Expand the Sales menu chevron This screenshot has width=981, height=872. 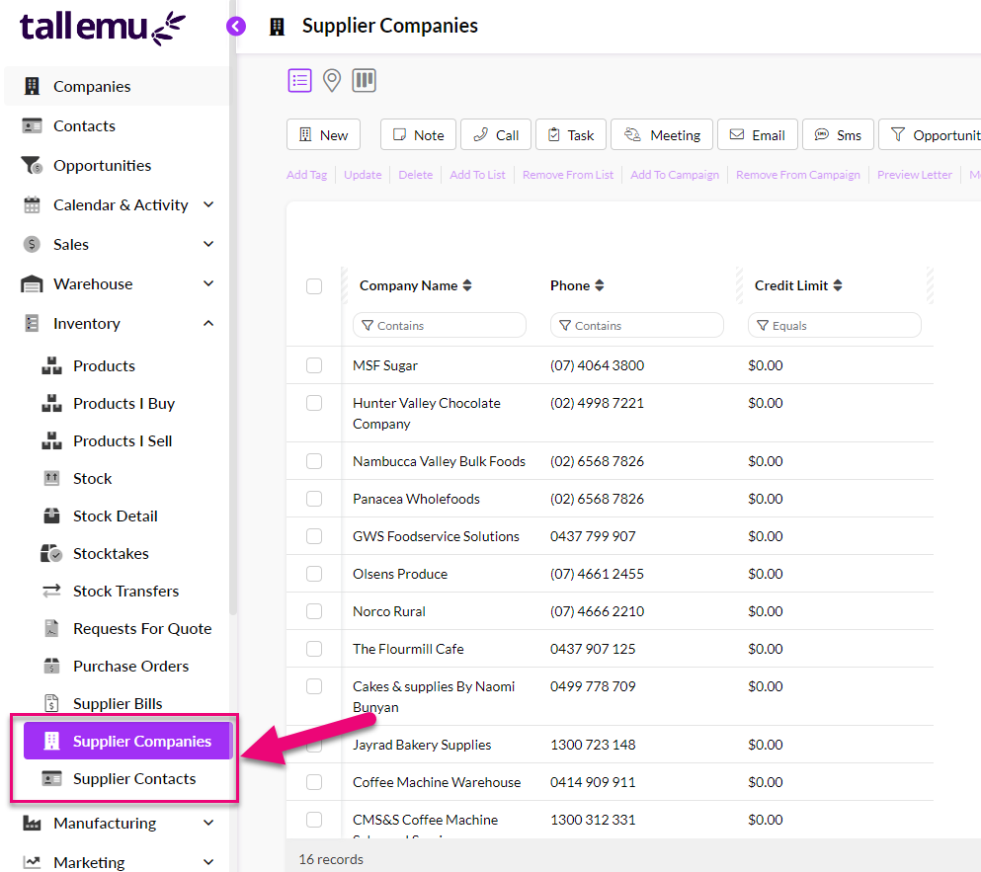(x=208, y=244)
